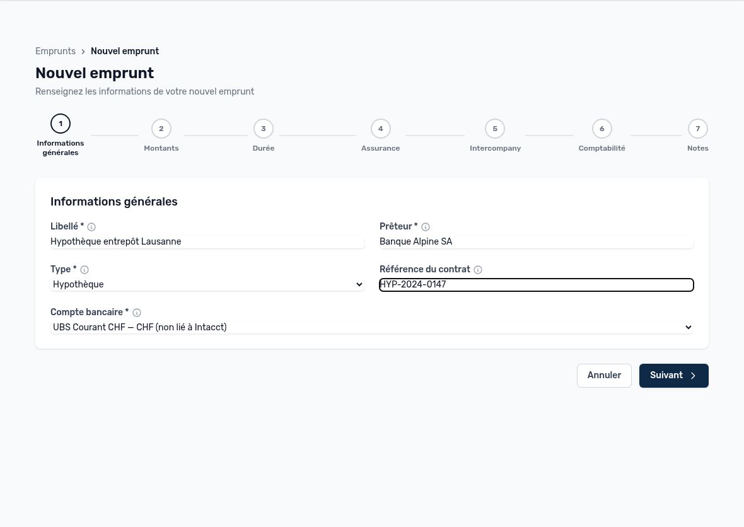Click the info icon beside Prêteur
Image resolution: width=744 pixels, height=527 pixels.
click(426, 227)
